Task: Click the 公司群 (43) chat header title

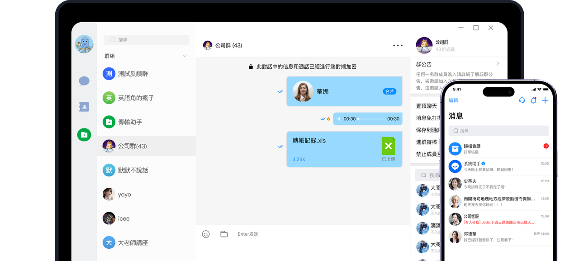Action: point(228,45)
